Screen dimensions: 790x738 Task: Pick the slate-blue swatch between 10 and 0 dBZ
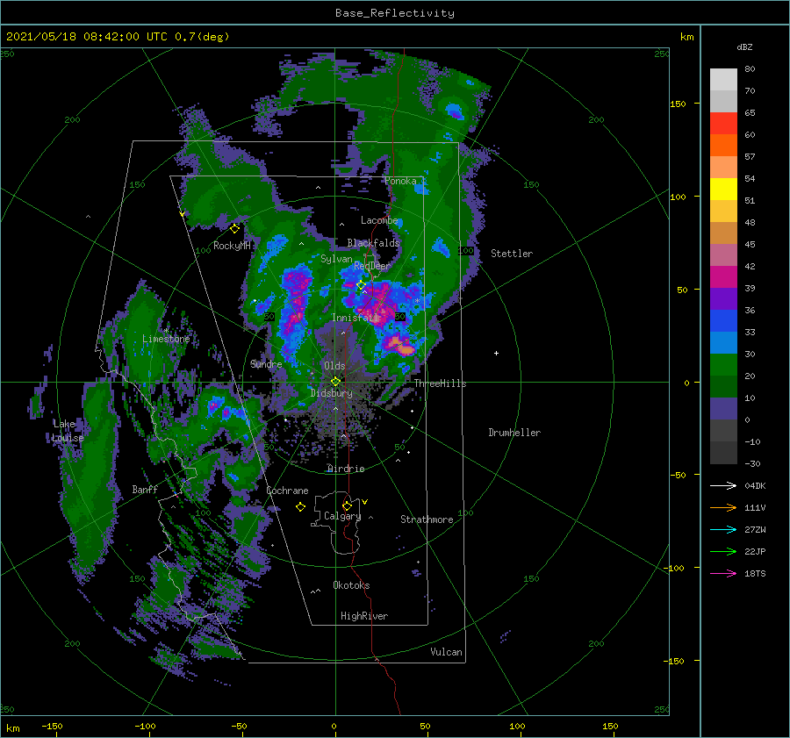723,409
